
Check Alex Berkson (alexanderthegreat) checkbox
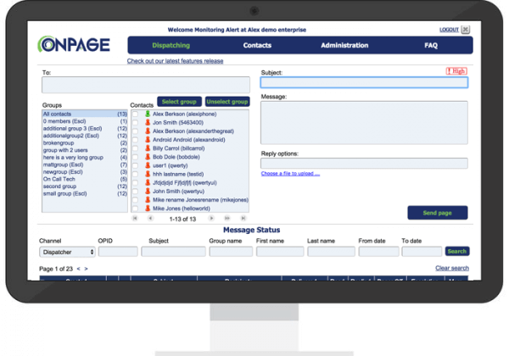(135, 131)
